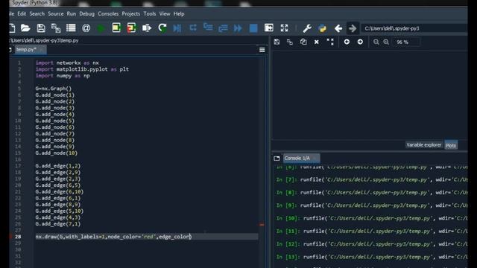477x268 pixels.
Task: Select the temp.py editor tab
Action: pos(30,50)
